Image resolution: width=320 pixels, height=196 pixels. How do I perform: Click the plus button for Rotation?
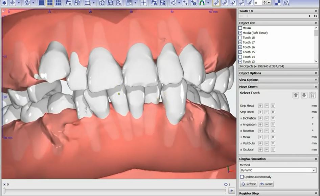click(260, 131)
